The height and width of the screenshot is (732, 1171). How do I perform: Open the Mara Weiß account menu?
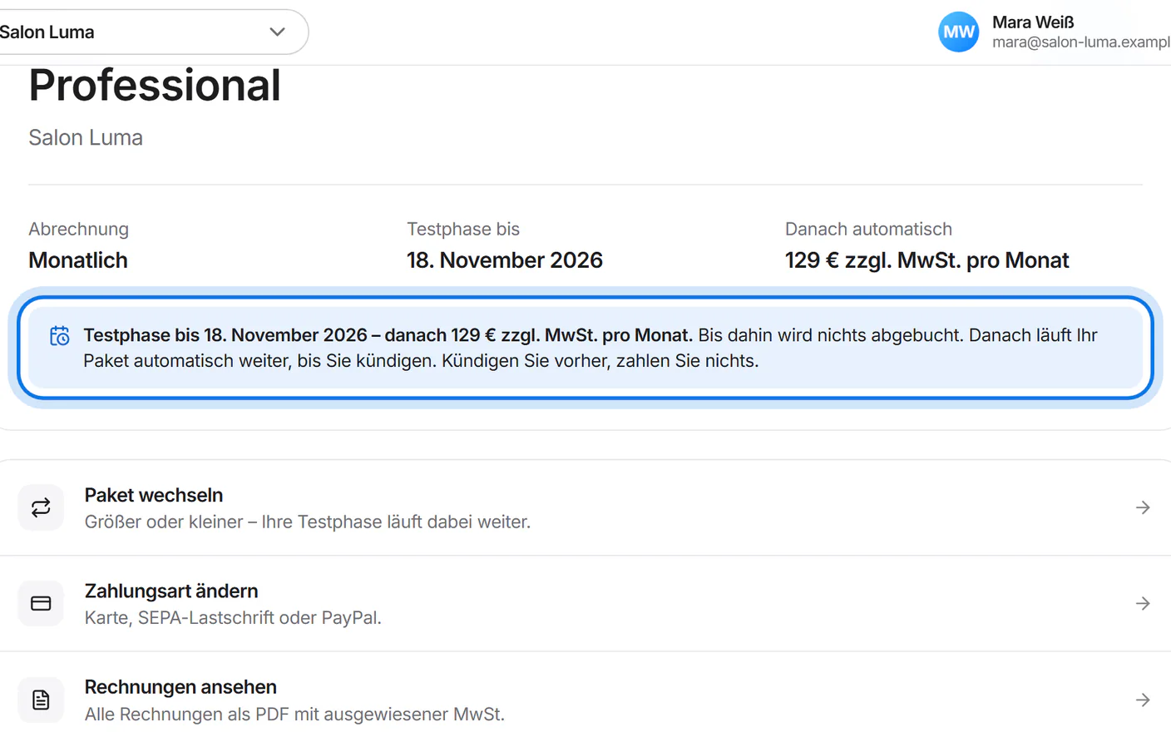pos(1054,32)
